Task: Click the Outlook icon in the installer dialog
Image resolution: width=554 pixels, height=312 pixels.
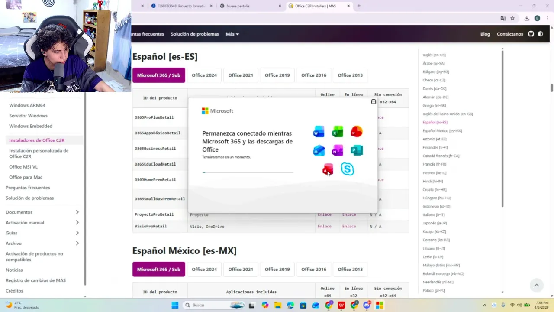Action: [319, 150]
